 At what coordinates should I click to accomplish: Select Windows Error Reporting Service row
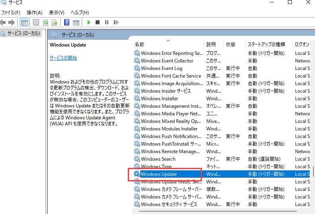click(x=221, y=53)
